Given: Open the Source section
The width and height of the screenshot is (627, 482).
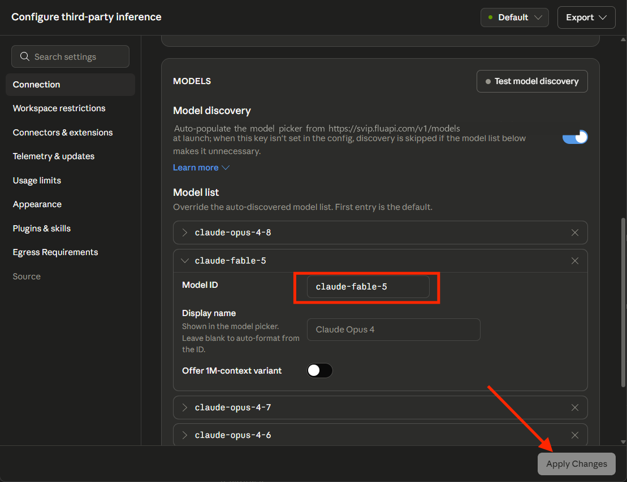Looking at the screenshot, I should (x=27, y=277).
